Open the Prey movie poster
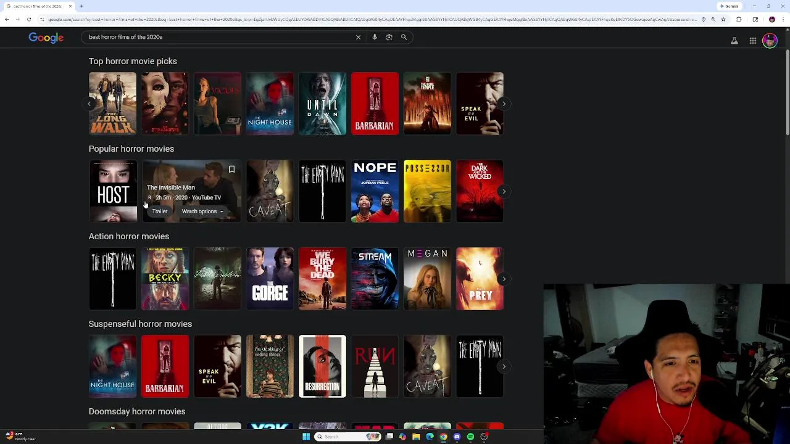790x444 pixels. coord(480,279)
